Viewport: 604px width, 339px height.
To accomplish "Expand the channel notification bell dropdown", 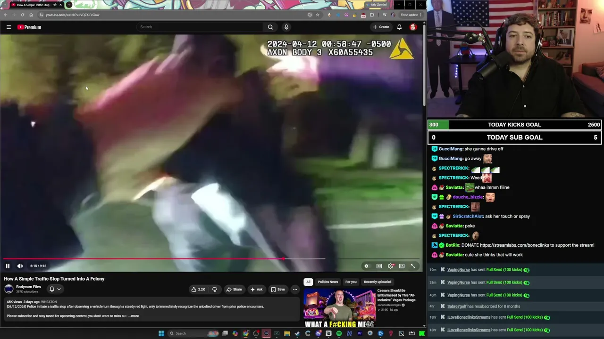I will tap(55, 289).
